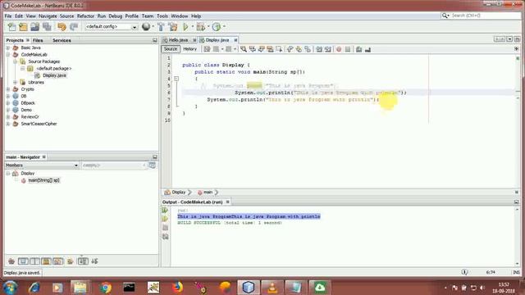Close the Output CodeMakeLab (run) tab
The image size is (525, 295).
click(x=228, y=202)
